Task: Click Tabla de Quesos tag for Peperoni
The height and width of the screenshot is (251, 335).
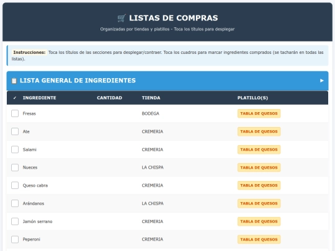Action: click(259, 239)
